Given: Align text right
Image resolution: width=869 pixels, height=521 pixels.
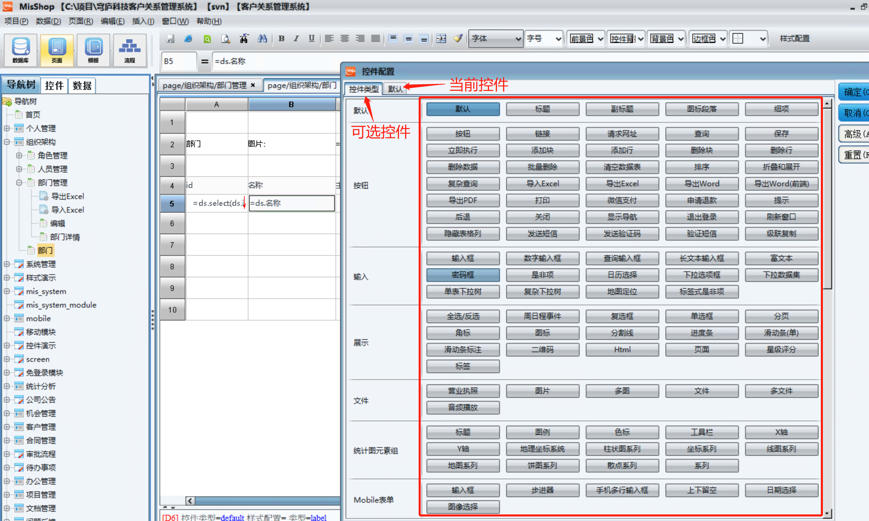Looking at the screenshot, I should tap(360, 39).
